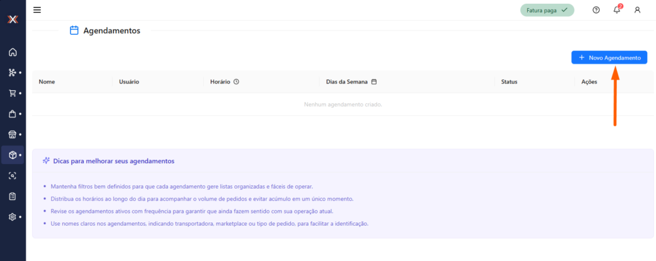Open the clipboard icon in the sidebar

pyautogui.click(x=12, y=196)
